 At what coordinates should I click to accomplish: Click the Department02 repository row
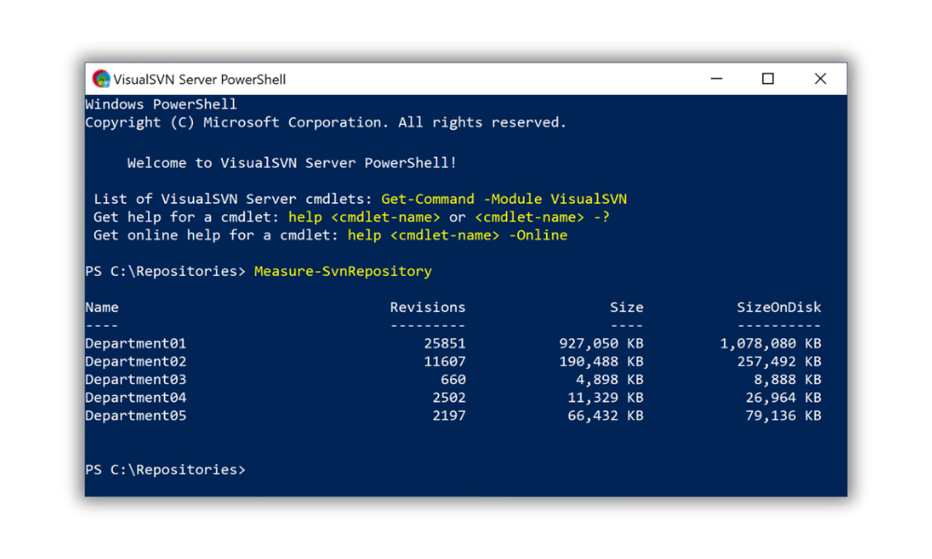pos(135,361)
